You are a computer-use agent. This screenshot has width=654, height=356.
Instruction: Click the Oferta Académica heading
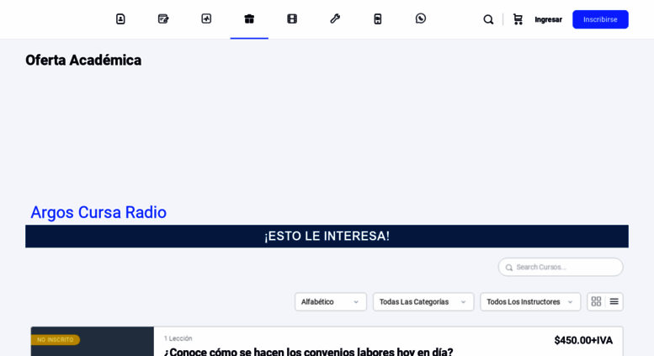point(83,60)
